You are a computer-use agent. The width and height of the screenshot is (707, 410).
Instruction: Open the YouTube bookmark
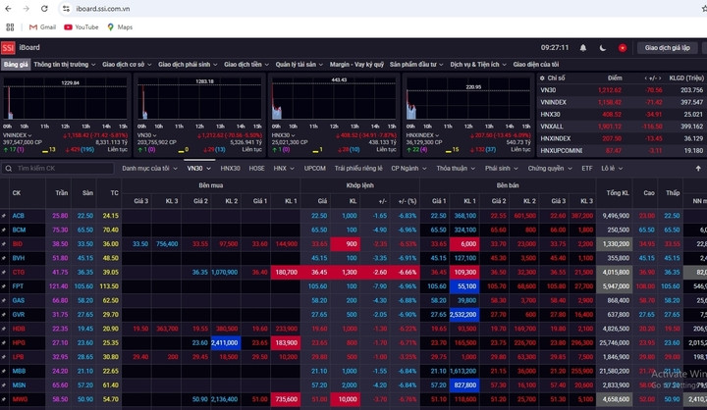[x=81, y=26]
